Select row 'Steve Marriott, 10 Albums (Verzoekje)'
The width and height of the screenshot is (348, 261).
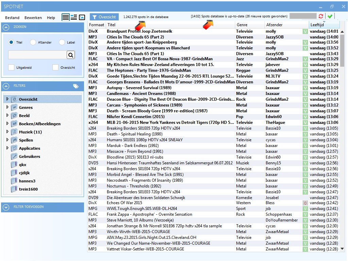pos(213,220)
